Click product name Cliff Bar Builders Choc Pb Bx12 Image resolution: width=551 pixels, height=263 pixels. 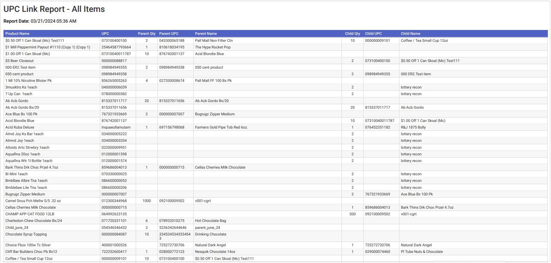pos(31,252)
